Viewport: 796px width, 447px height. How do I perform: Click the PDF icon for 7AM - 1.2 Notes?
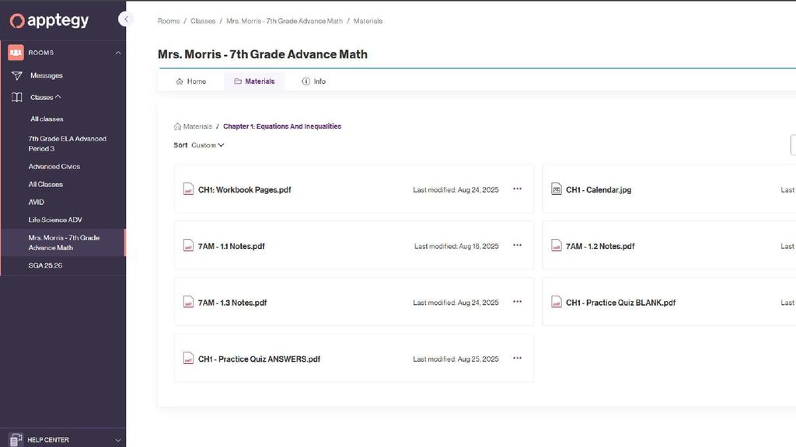[x=557, y=245]
